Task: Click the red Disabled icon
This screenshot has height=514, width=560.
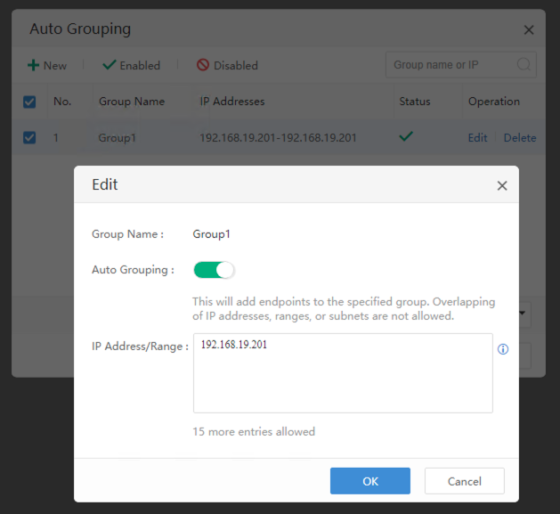Action: [x=203, y=65]
